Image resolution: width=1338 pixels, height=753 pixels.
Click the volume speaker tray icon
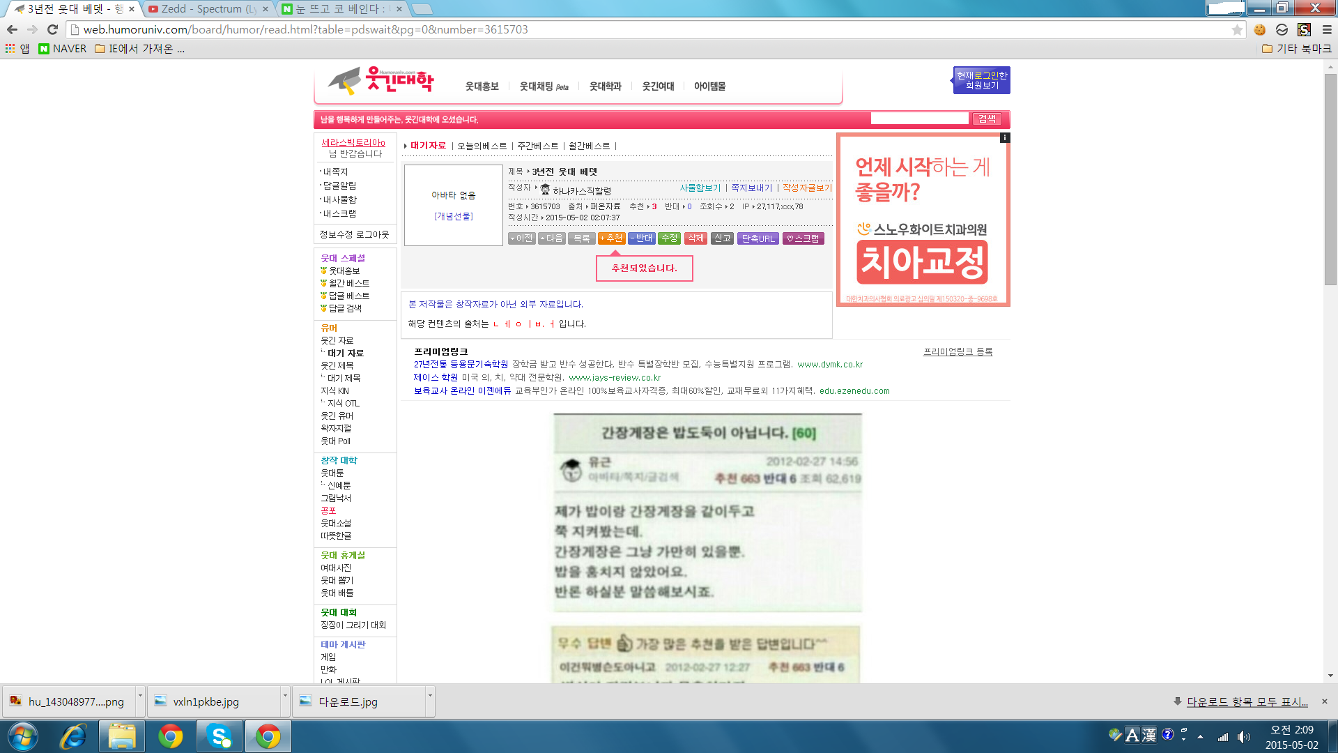point(1243,736)
